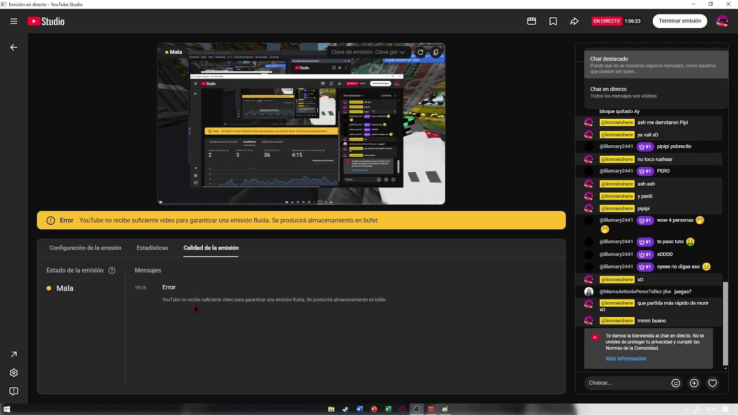Click the chat panel scrollbar
738x415 pixels.
[x=725, y=323]
